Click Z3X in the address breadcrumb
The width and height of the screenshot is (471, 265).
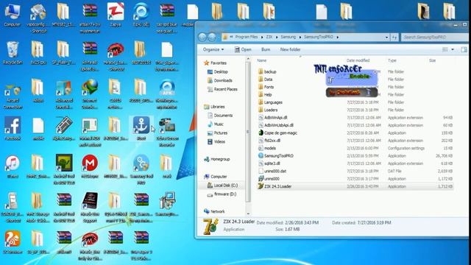269,37
